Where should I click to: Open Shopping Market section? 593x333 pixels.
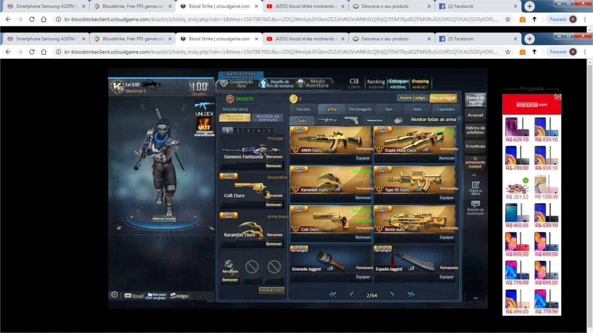click(420, 84)
